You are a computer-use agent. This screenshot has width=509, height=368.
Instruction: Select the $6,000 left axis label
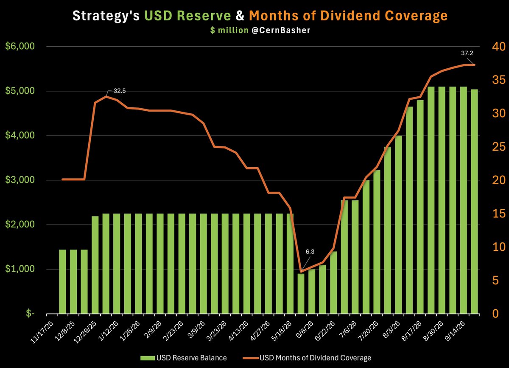pyautogui.click(x=20, y=47)
